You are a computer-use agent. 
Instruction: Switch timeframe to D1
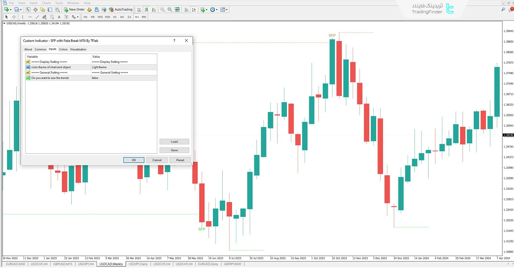pyautogui.click(x=129, y=17)
